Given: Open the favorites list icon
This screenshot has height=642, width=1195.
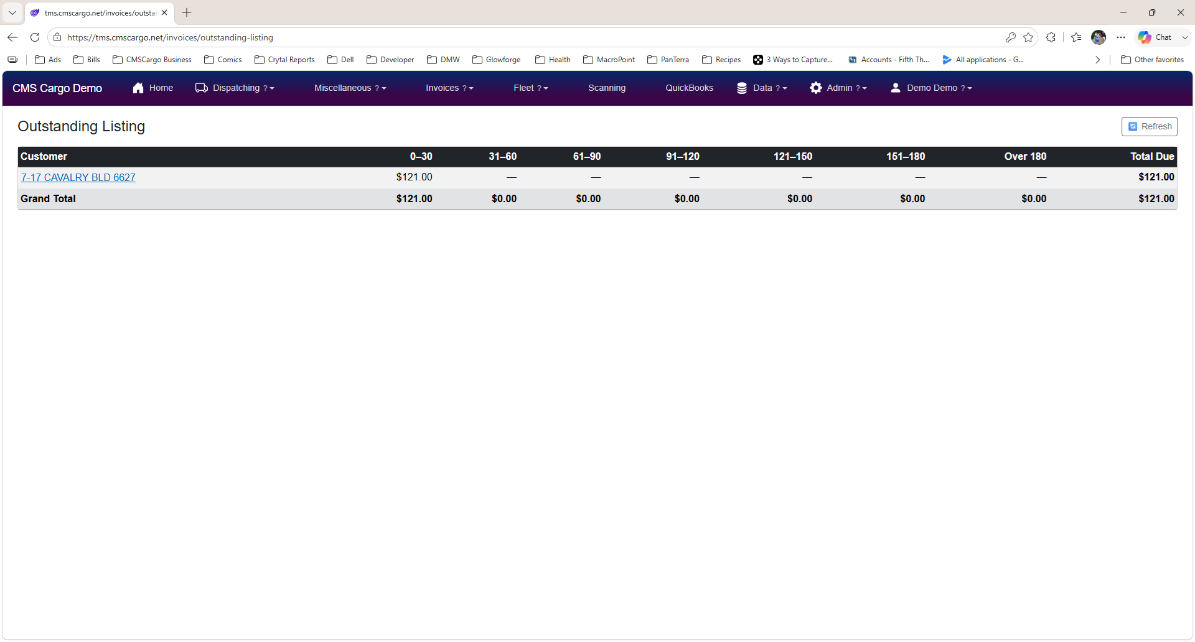Looking at the screenshot, I should coord(1076,37).
